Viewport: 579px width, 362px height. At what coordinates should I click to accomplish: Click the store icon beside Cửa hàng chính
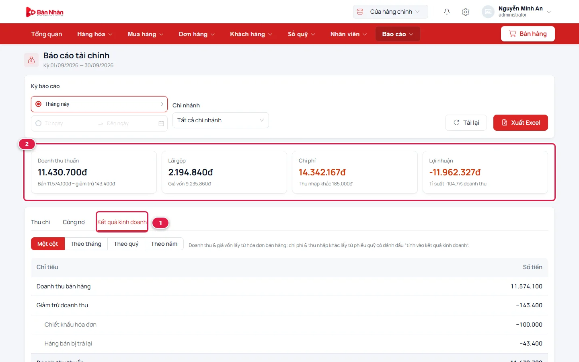(x=360, y=12)
